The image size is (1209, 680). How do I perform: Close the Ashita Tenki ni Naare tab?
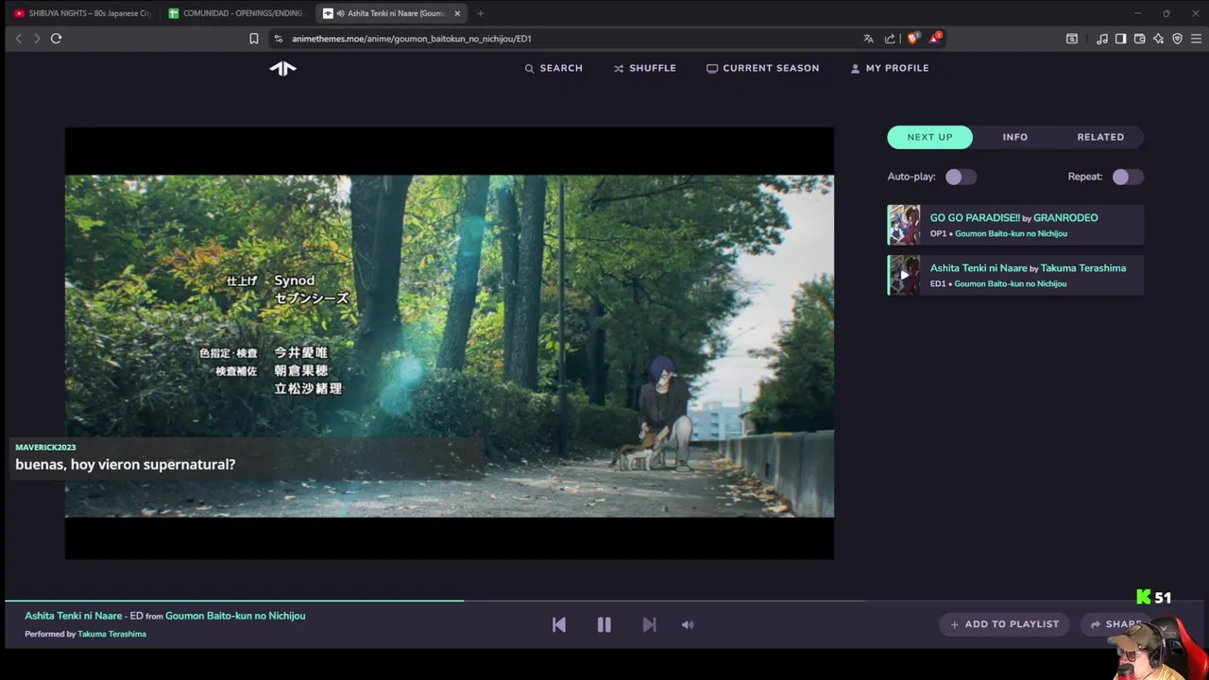457,13
